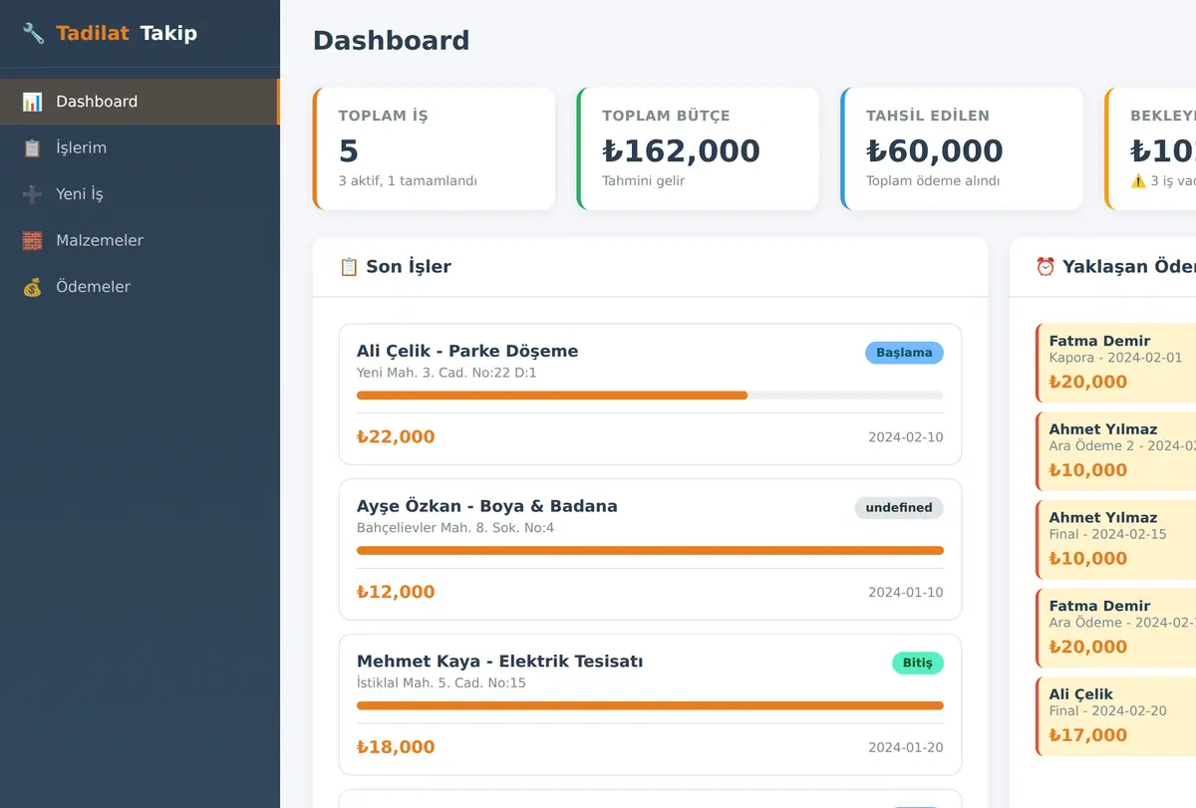The height and width of the screenshot is (808, 1196).
Task: Click the date 2024-01-20
Action: coord(906,748)
